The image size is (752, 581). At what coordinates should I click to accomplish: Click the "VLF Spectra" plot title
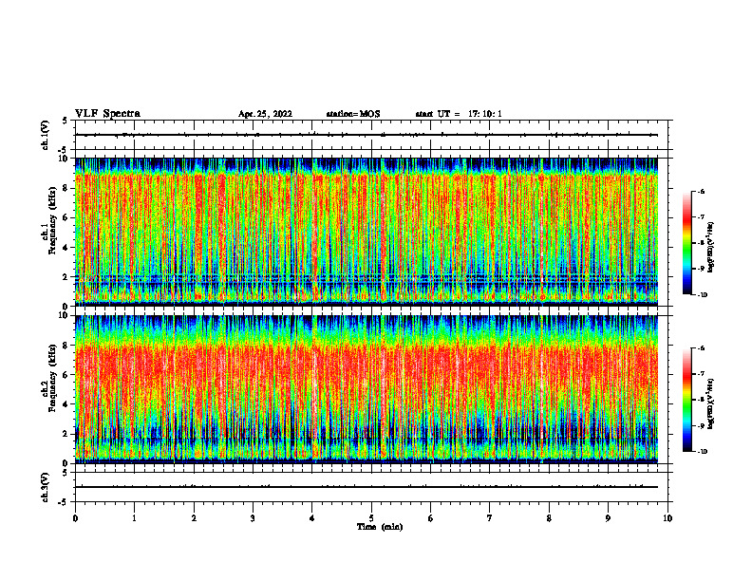coord(107,114)
